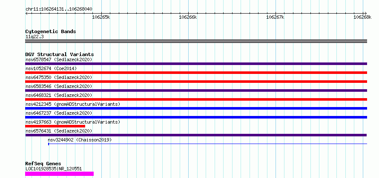The width and height of the screenshot is (379, 178).
Task: Click the 106267k ruler tick label
Action: [275, 17]
